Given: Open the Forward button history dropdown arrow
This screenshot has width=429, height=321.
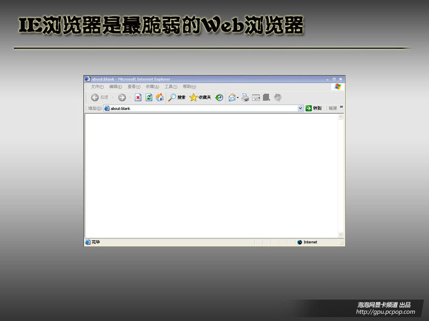Looking at the screenshot, I should tap(130, 98).
